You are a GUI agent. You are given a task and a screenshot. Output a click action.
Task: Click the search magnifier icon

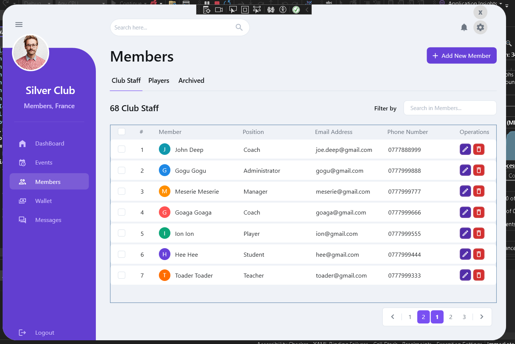pyautogui.click(x=239, y=27)
